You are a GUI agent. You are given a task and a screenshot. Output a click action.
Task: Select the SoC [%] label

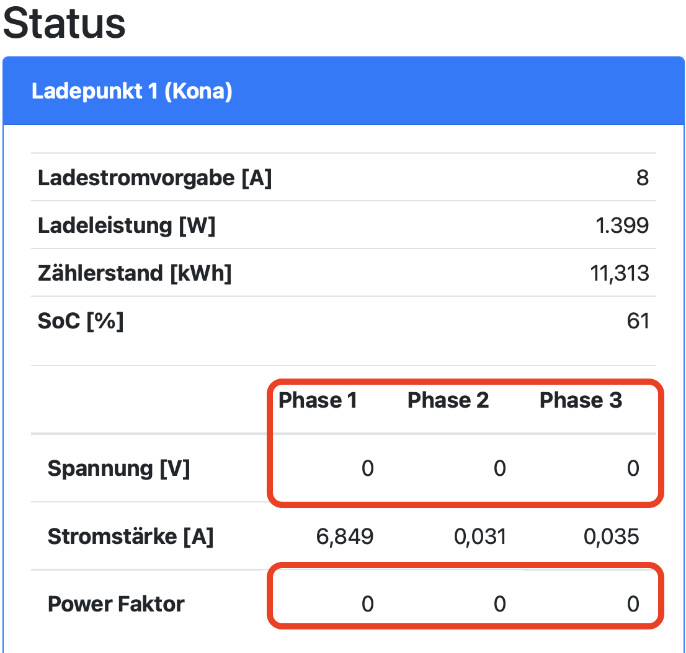tap(81, 320)
